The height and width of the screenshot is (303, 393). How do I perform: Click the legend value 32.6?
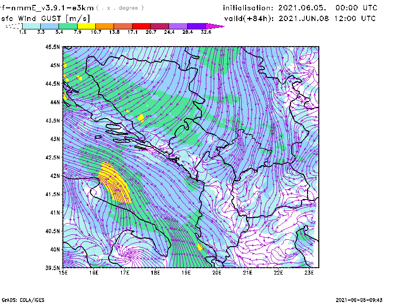(206, 32)
